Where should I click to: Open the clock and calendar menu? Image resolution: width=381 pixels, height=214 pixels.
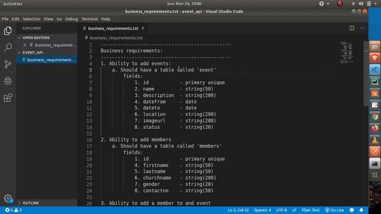[184, 4]
